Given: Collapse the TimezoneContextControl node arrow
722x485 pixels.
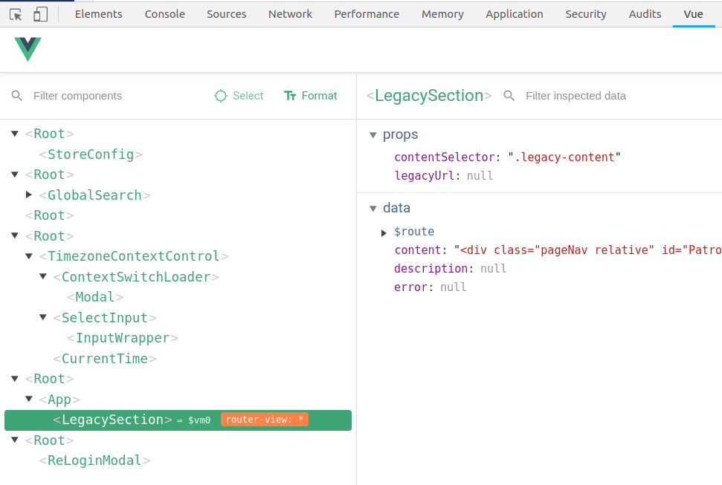Looking at the screenshot, I should (x=28, y=255).
